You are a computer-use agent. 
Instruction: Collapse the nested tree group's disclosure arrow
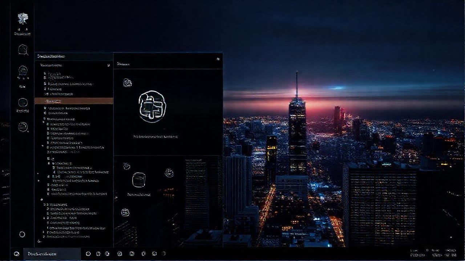tap(49, 163)
